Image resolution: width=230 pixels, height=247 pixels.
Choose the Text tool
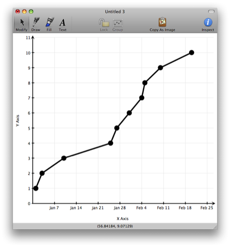(62, 23)
